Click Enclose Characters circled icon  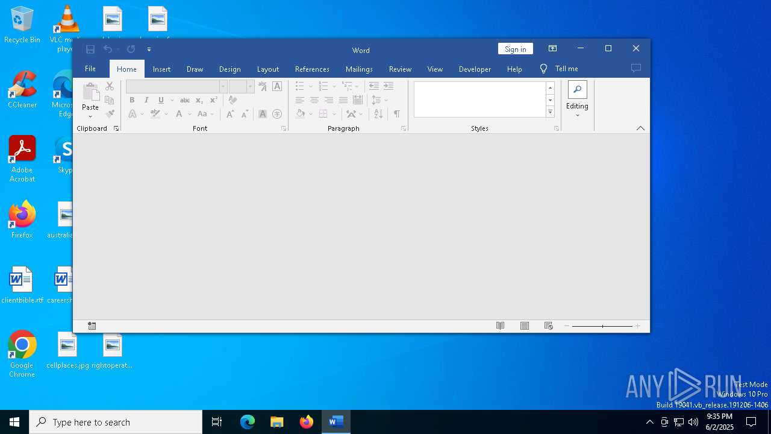(x=277, y=114)
